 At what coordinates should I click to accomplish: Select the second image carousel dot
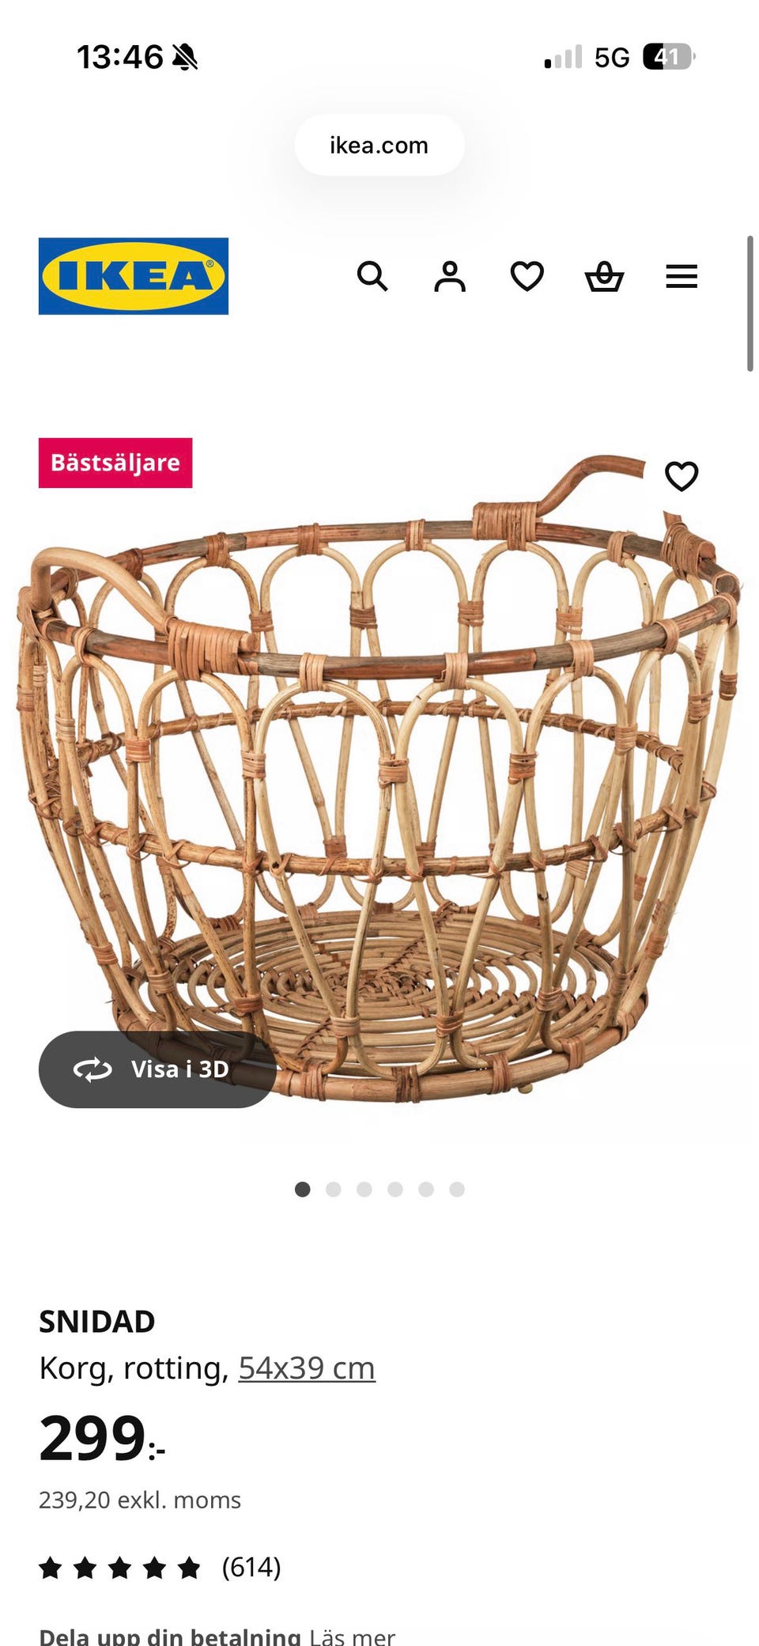tap(333, 1190)
